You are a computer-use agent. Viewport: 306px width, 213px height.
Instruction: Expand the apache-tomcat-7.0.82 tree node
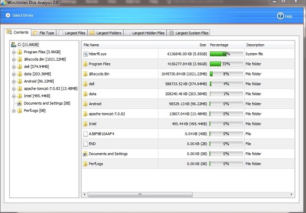(14, 89)
